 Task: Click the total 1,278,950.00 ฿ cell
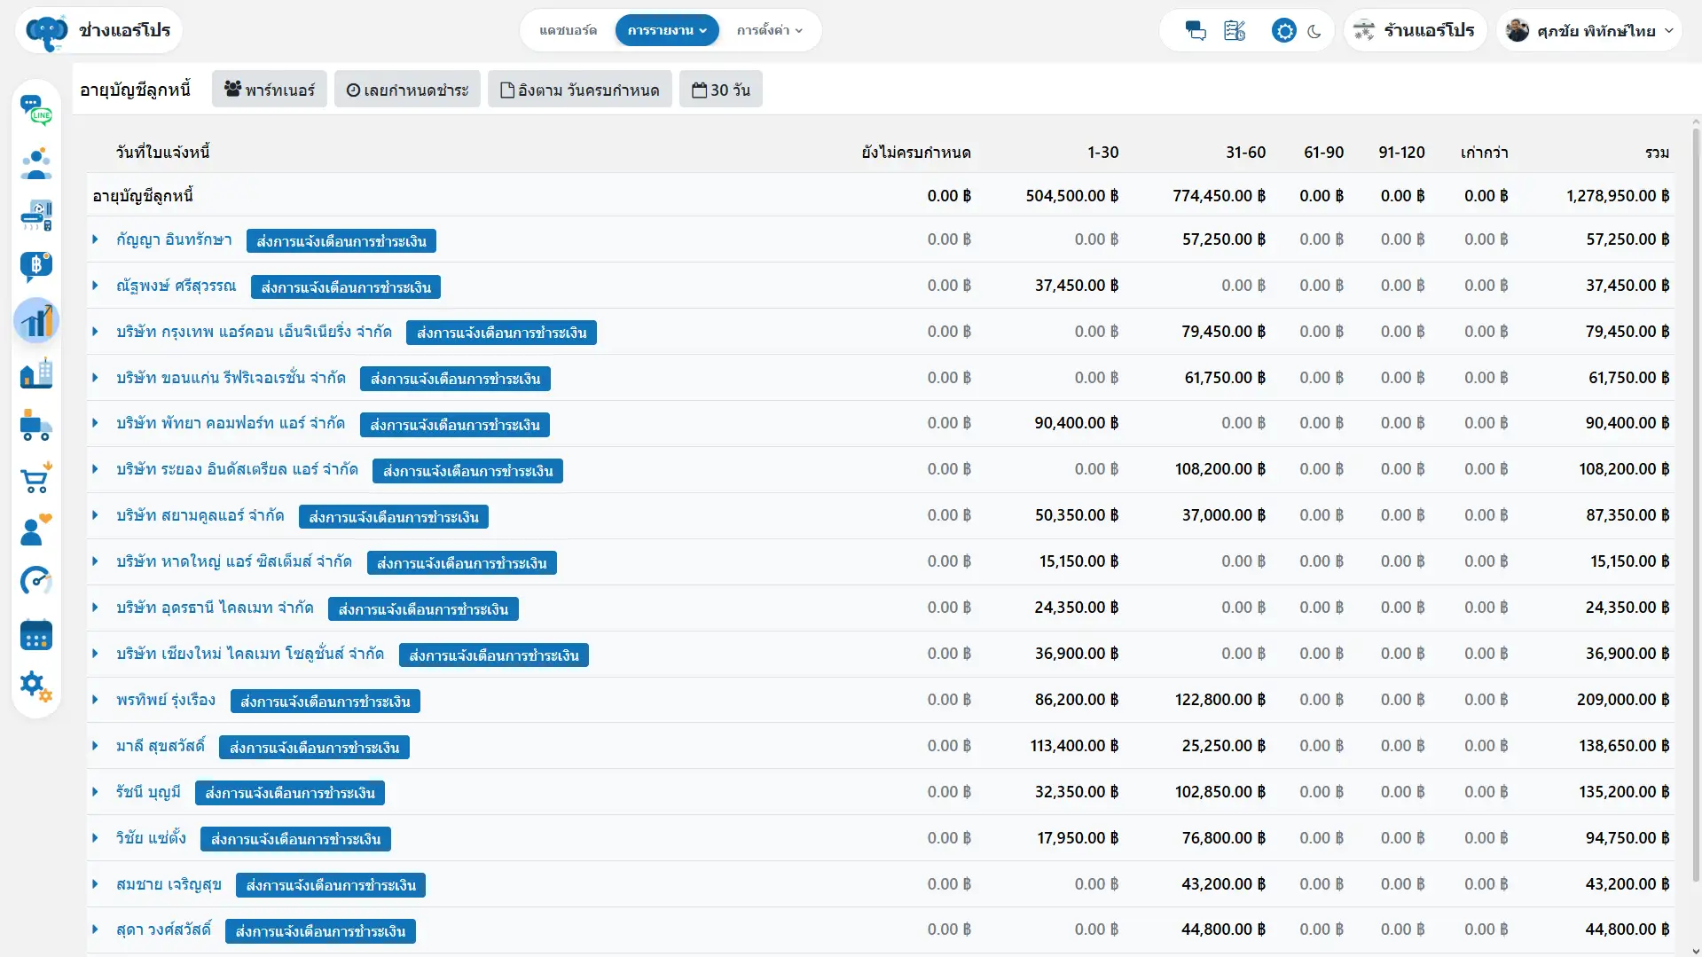pos(1617,196)
